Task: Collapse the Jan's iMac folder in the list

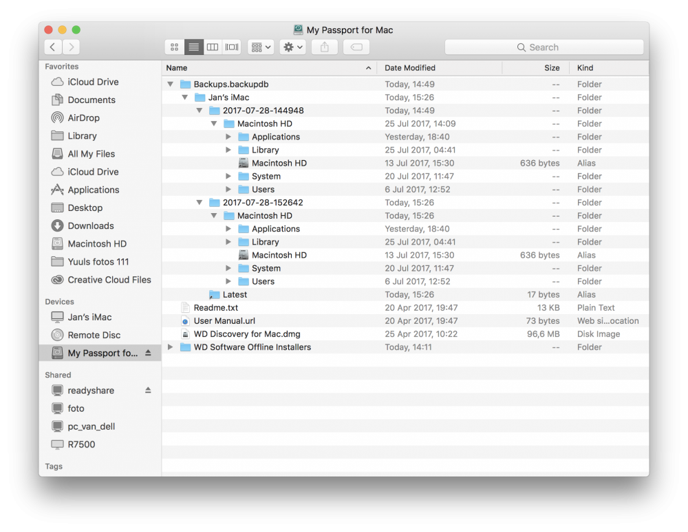Action: [x=184, y=98]
